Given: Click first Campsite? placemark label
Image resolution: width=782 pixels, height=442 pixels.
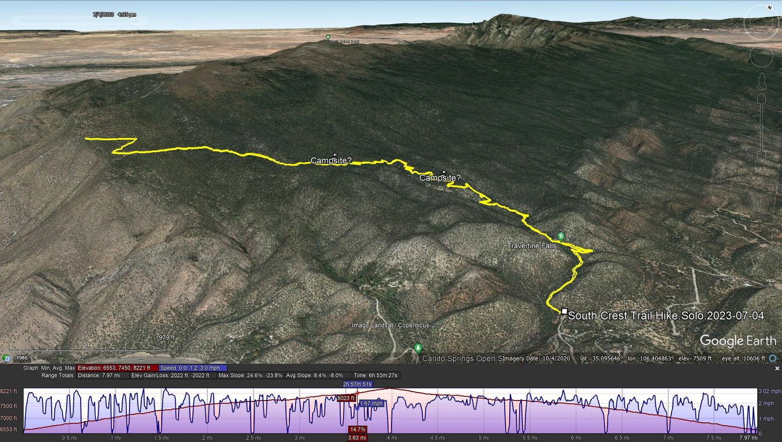Looking at the screenshot, I should coord(331,161).
